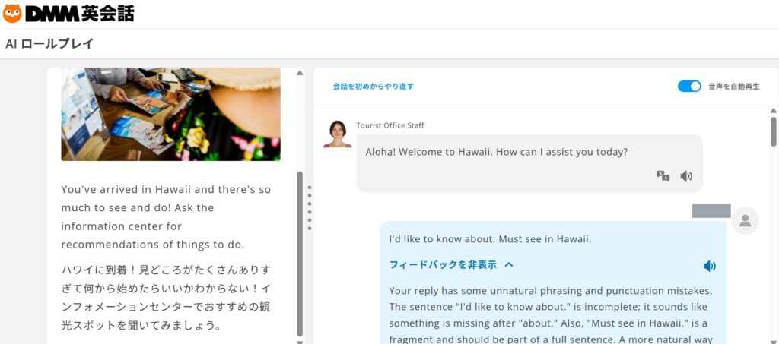Click the dotted panel divider handle
Image resolution: width=779 pixels, height=344 pixels.
309,207
